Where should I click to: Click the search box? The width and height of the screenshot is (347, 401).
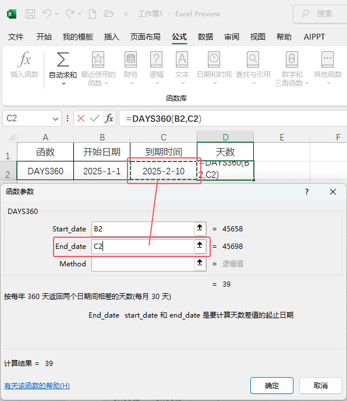320,14
